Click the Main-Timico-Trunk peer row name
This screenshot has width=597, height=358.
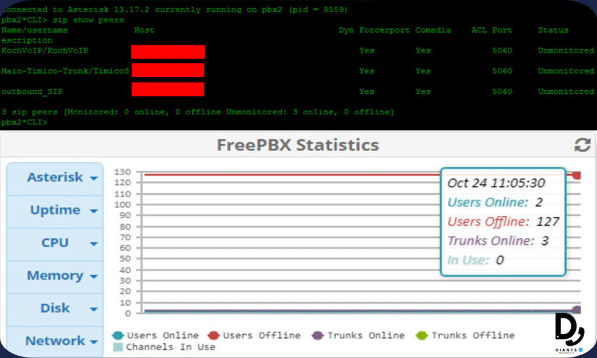click(65, 71)
